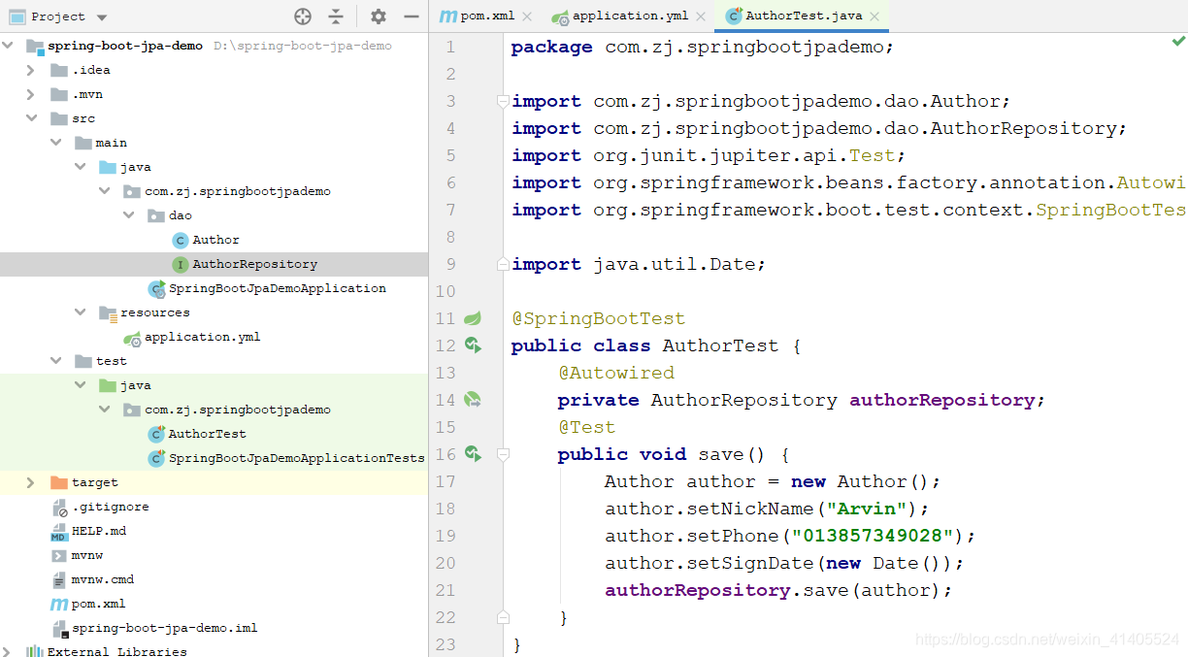Viewport: 1188px width, 657px height.
Task: Select the HELP.md file
Action: tap(98, 531)
